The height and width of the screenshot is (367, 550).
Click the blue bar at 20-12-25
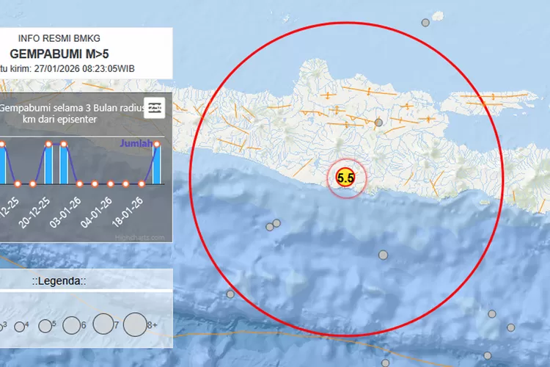click(x=48, y=164)
